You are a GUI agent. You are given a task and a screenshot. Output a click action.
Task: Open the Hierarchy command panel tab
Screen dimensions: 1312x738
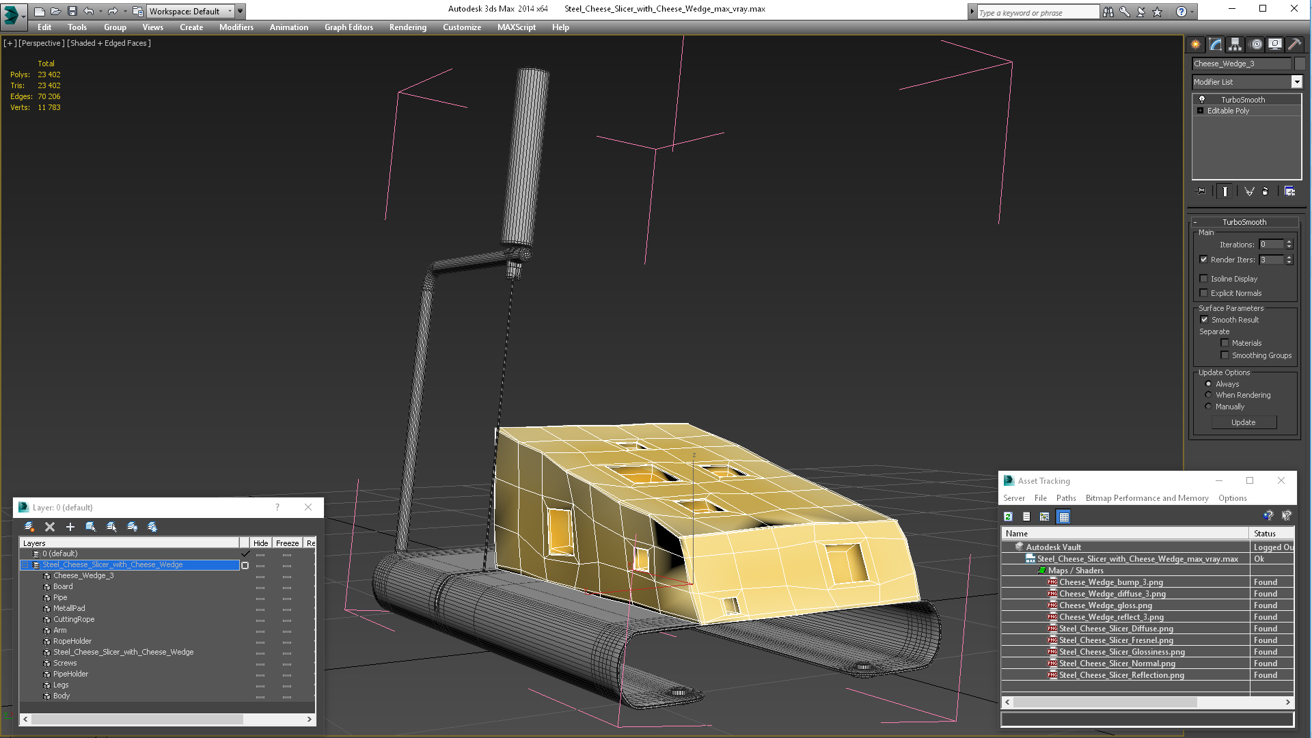click(x=1235, y=44)
